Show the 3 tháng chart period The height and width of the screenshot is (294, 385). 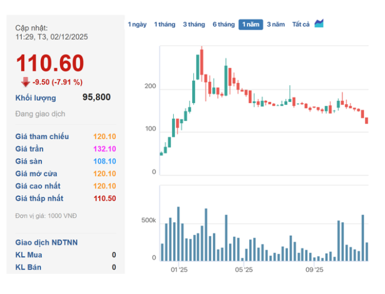(194, 24)
